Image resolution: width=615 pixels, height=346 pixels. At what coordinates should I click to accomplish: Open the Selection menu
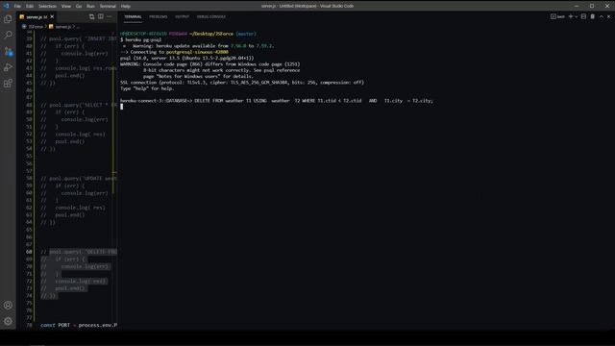(x=47, y=6)
